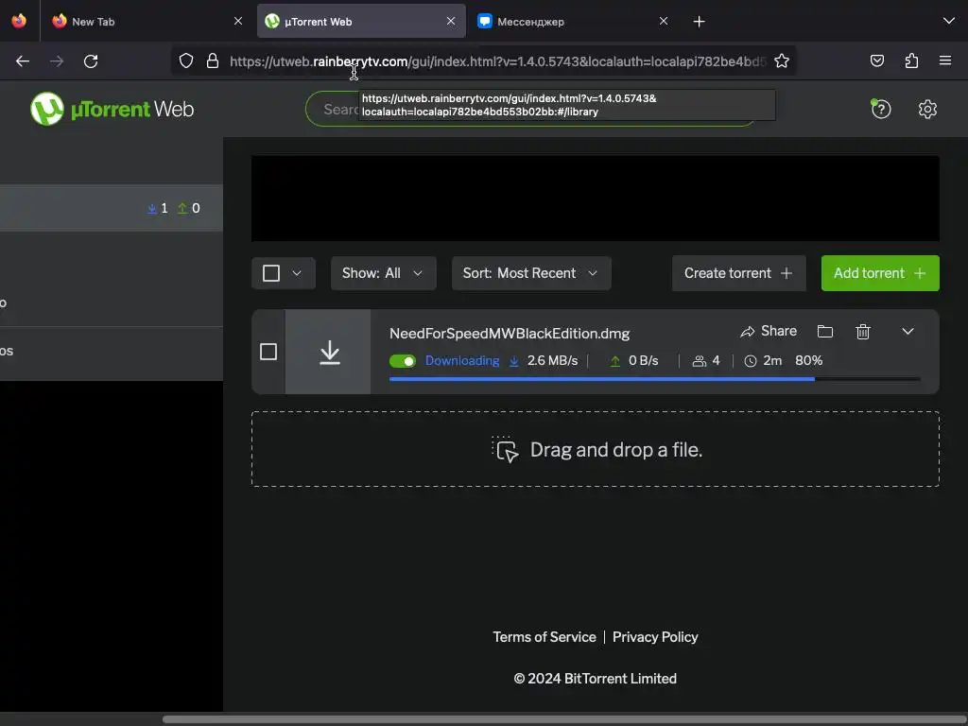Click the Drag and drop a file area
Screen dimensions: 968x726
click(596, 449)
